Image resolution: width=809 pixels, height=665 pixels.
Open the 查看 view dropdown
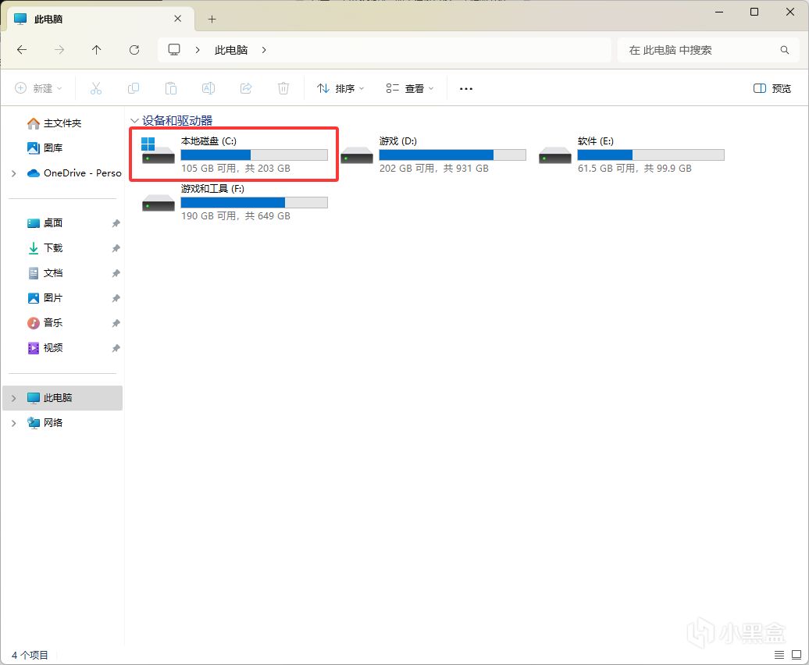tap(410, 89)
